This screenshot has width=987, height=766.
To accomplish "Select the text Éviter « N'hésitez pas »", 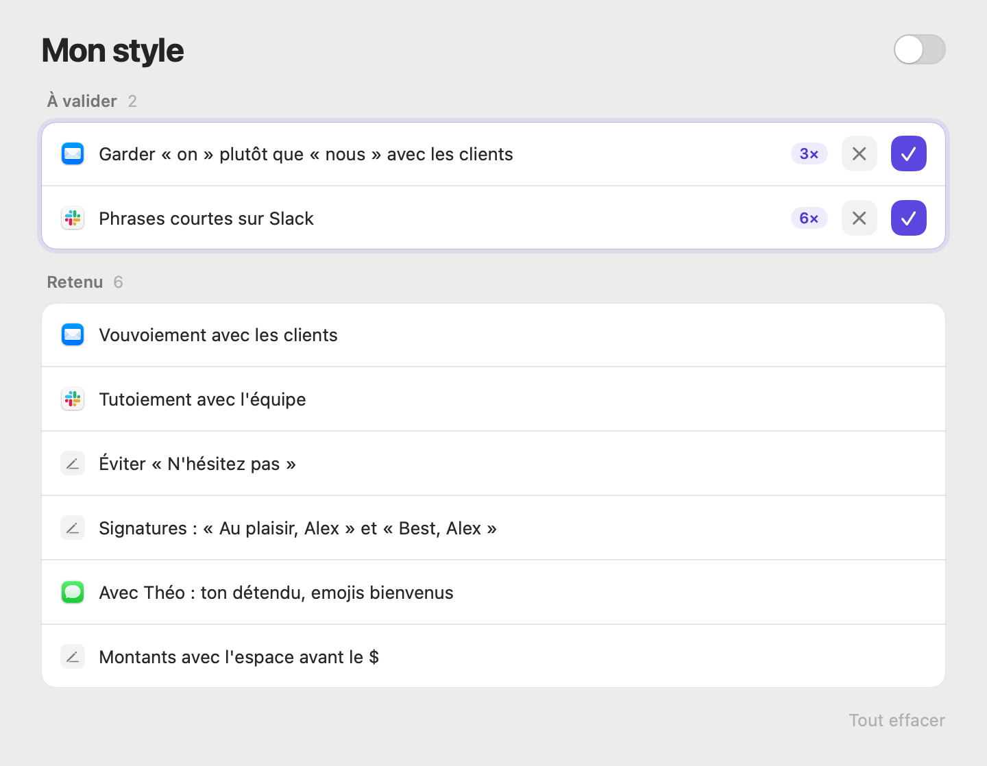I will (x=197, y=464).
